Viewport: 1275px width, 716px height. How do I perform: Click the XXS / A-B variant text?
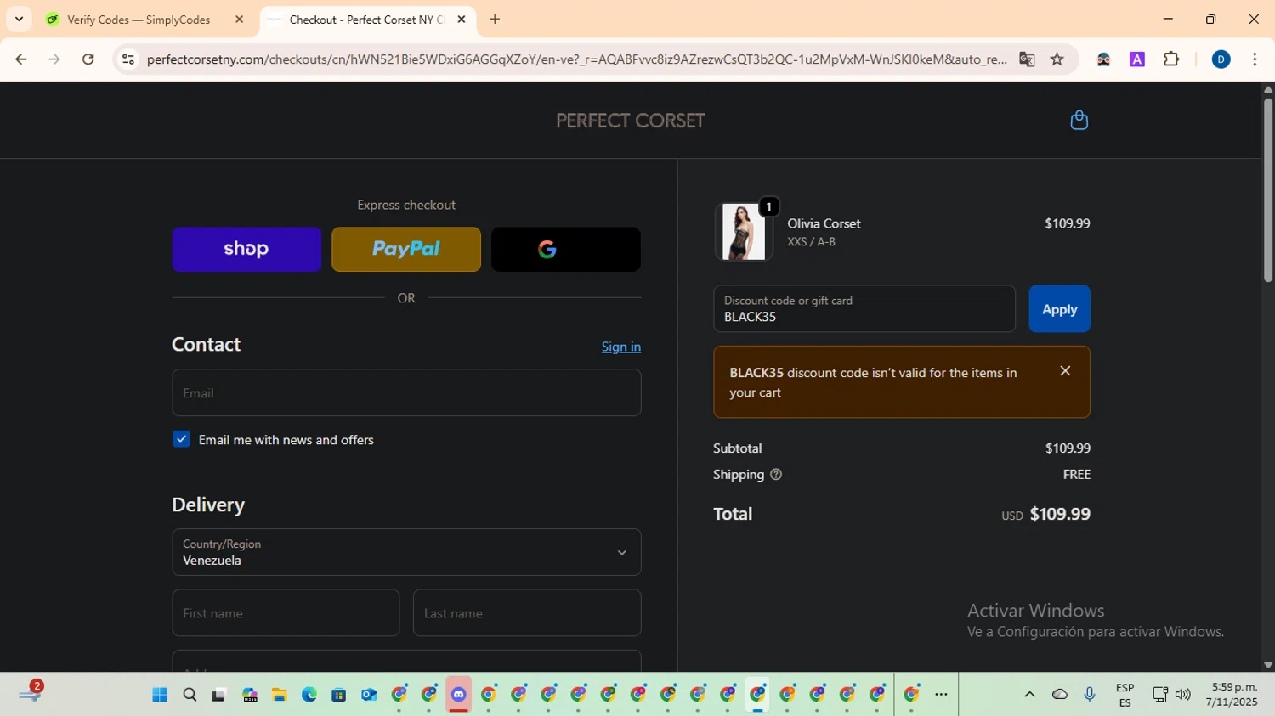(811, 242)
